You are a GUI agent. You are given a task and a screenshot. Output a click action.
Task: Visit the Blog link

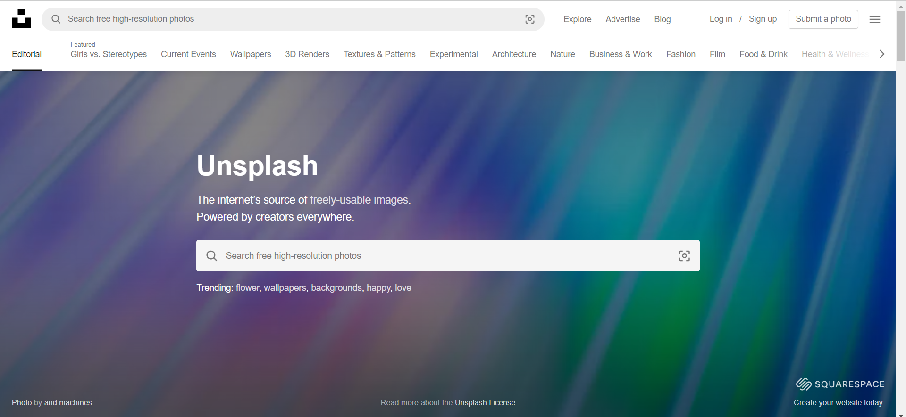[663, 19]
